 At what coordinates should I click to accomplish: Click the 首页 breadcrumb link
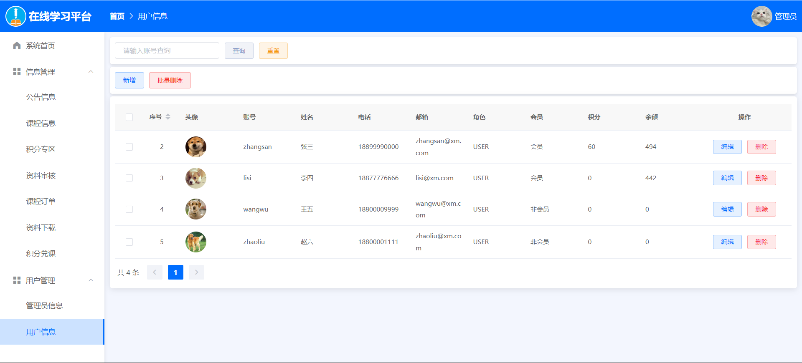(117, 16)
